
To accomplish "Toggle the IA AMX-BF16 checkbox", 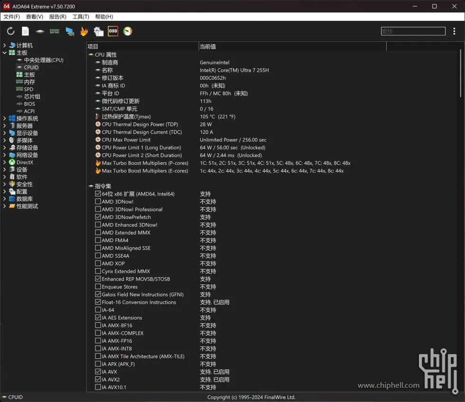I will coord(98,325).
